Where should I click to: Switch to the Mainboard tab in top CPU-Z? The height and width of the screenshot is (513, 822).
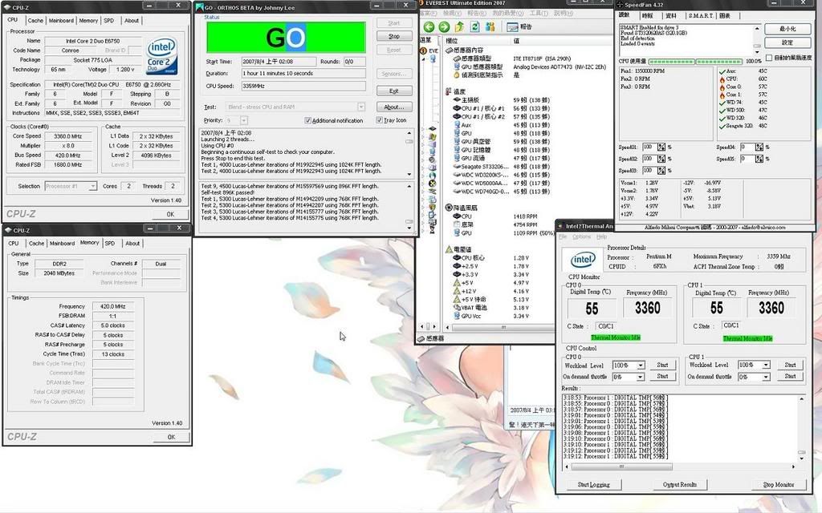point(60,21)
